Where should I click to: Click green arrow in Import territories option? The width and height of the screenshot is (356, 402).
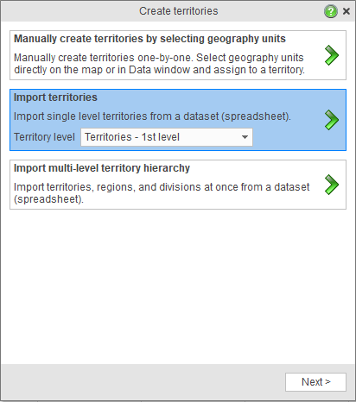[x=332, y=120]
